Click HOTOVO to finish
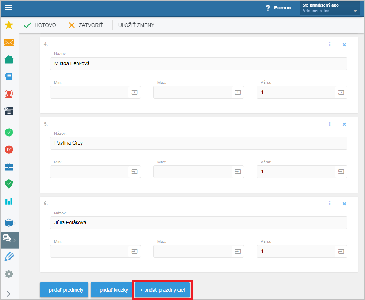 pyautogui.click(x=40, y=25)
